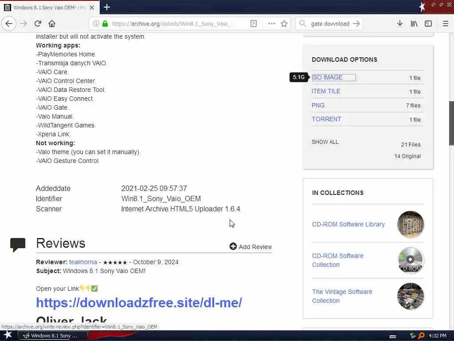Open reviewer tealmoma's profile
The width and height of the screenshot is (454, 341).
tap(83, 262)
